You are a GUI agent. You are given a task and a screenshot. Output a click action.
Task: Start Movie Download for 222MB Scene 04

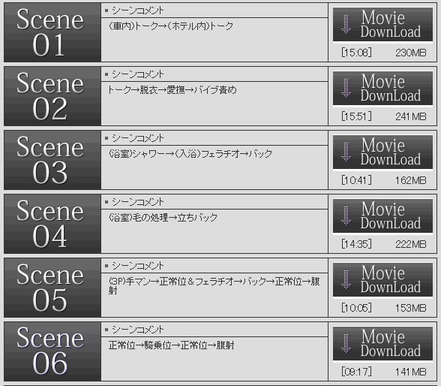[382, 216]
